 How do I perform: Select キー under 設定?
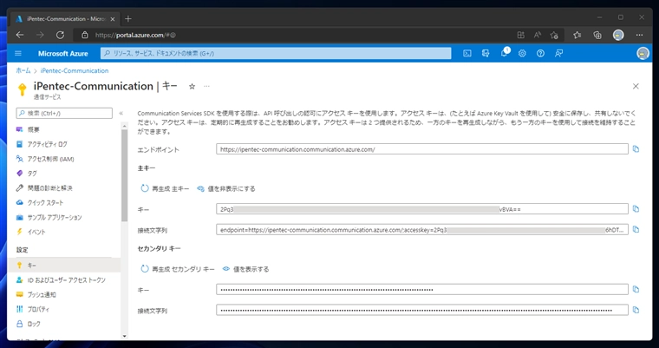(x=64, y=265)
